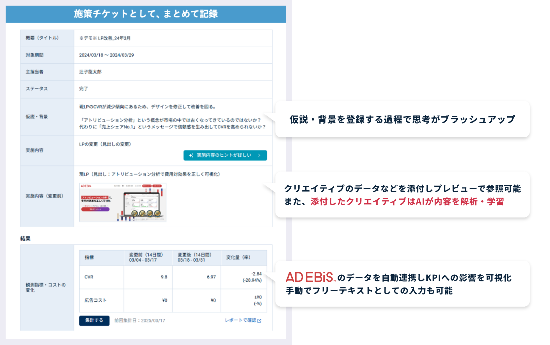Click the title field ※デモ※ LP改善_24年3月
Image resolution: width=550 pixels, height=345 pixels.
105,38
